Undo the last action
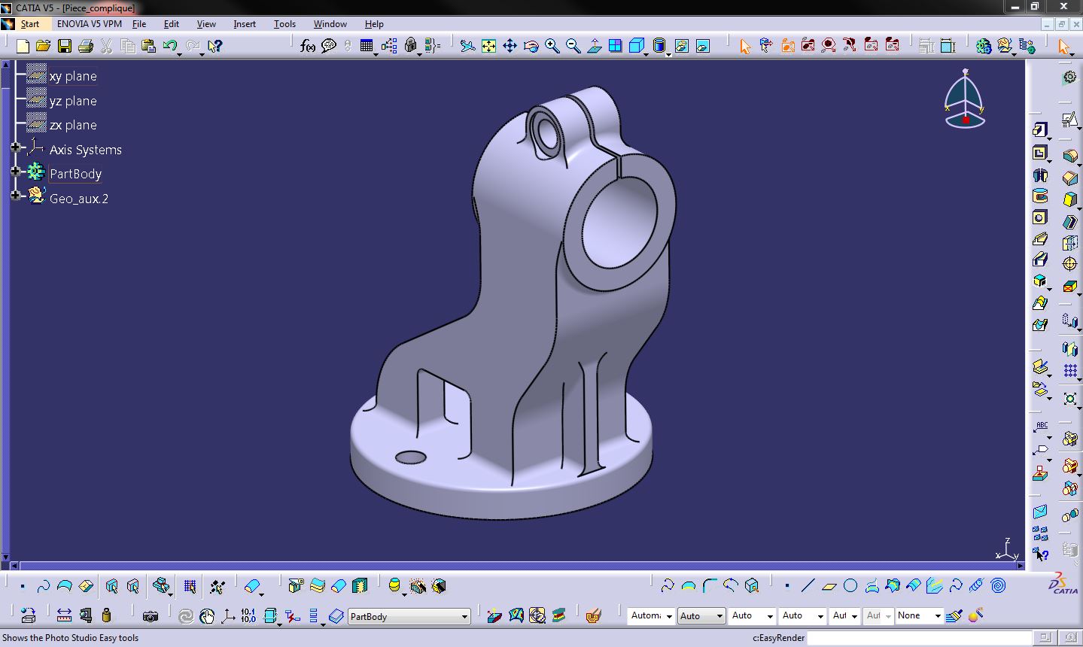Screen dimensions: 1083x647 click(x=169, y=46)
